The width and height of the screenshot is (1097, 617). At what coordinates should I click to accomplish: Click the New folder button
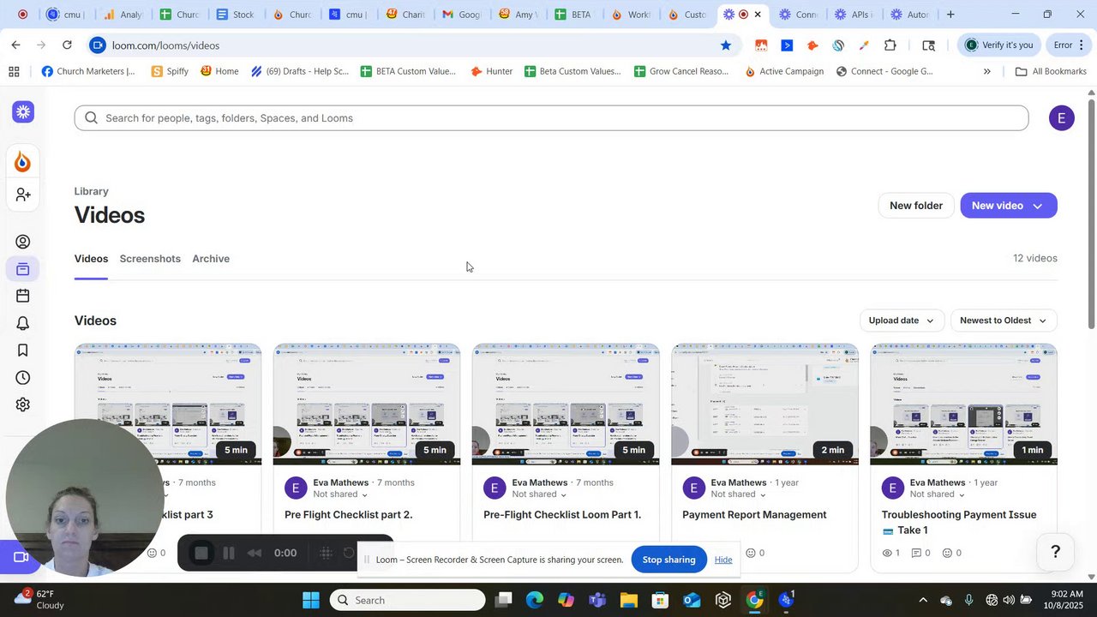[916, 206]
